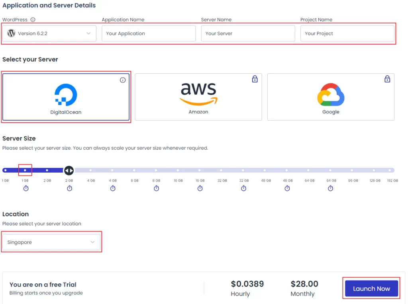
Task: Open the info icon on DigitalOcean card
Action: coord(123,80)
